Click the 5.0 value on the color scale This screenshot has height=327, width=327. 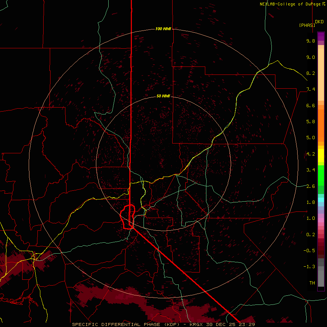(x=311, y=138)
